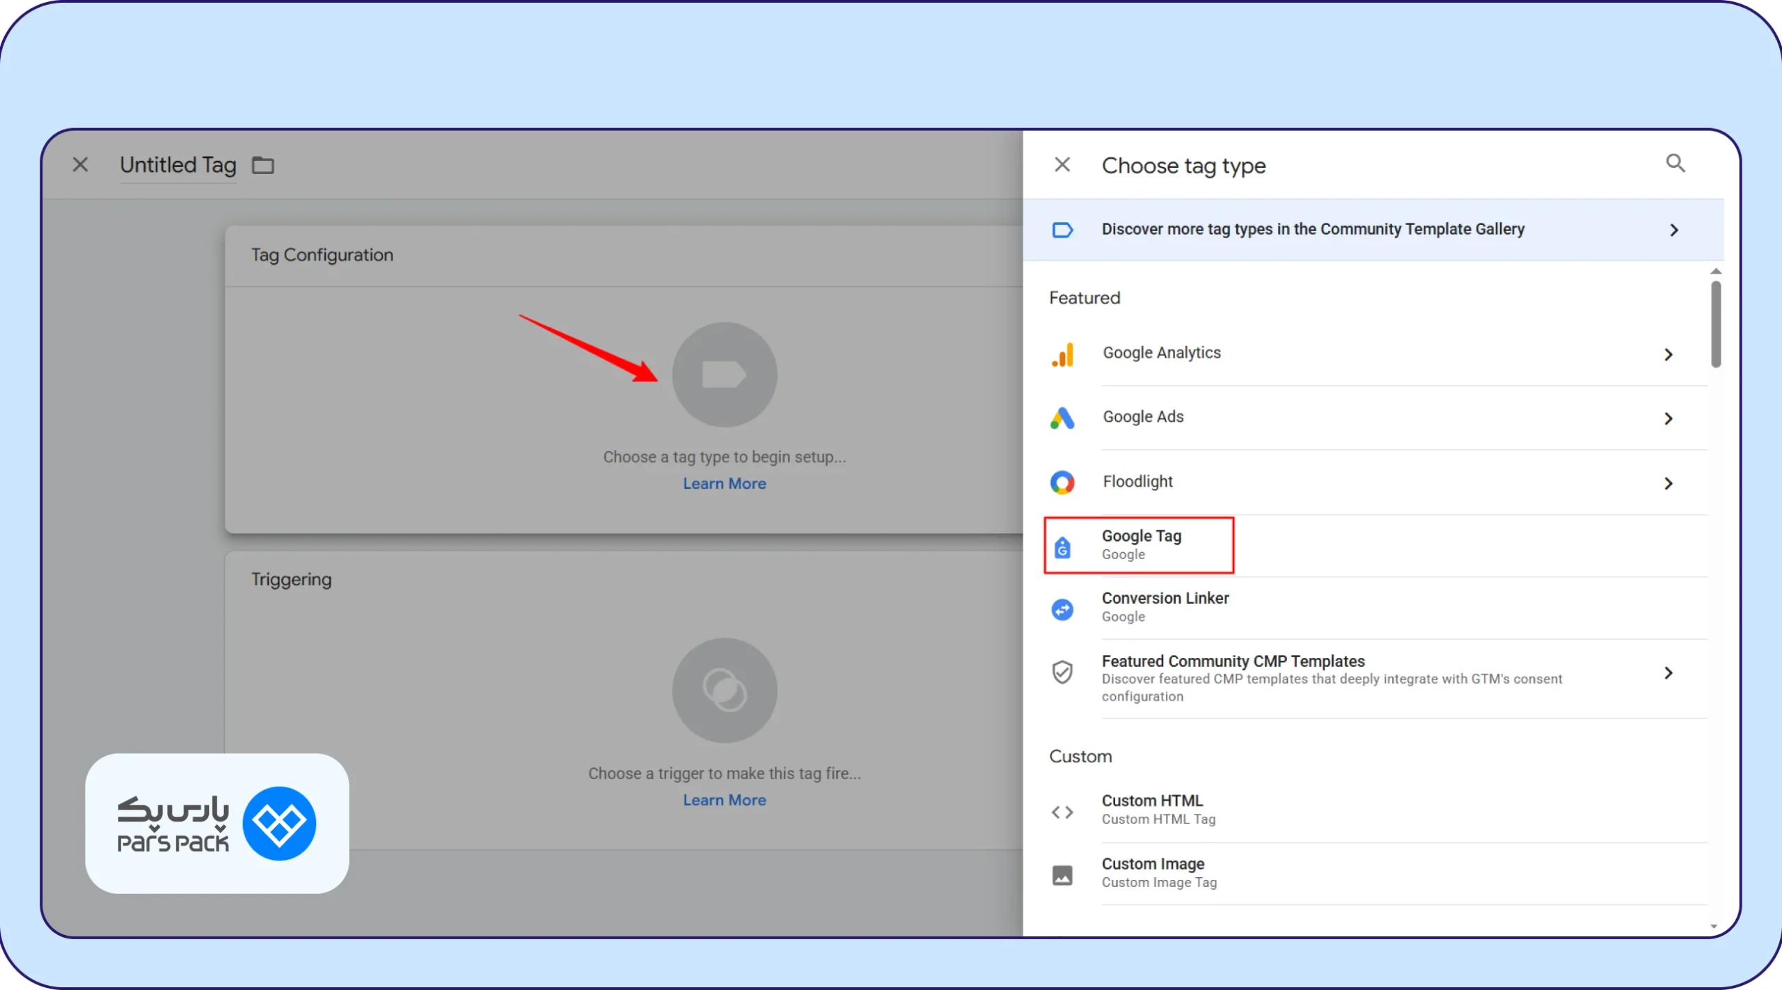Viewport: 1782px width, 990px height.
Task: Expand Google Analytics chevron arrow
Action: click(x=1669, y=355)
